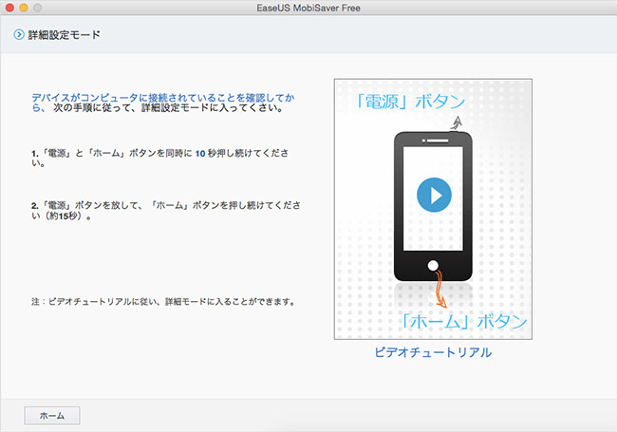Click the 詳細設定モード heading text
The width and height of the screenshot is (617, 432).
tap(65, 34)
